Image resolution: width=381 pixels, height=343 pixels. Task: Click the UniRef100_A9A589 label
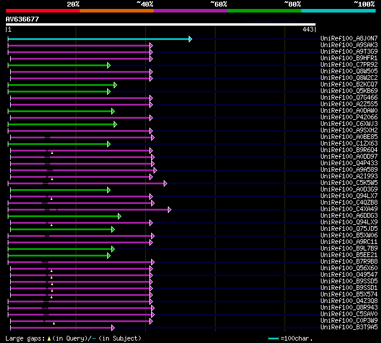point(349,170)
